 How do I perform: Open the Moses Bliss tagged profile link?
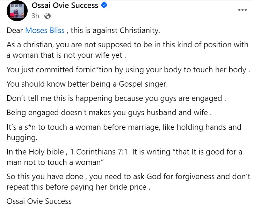coord(45,30)
